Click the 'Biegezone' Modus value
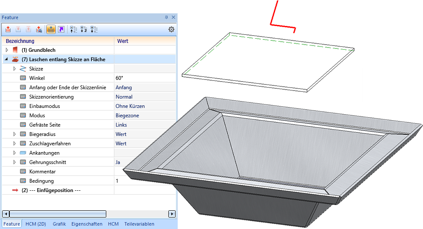This screenshot has width=423, height=229. tap(128, 116)
